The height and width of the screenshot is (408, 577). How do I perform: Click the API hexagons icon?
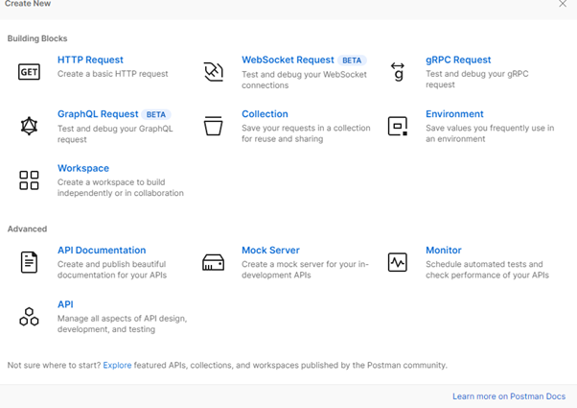coord(29,317)
